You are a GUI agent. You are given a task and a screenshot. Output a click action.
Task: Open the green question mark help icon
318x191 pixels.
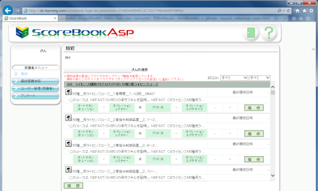pos(269,33)
